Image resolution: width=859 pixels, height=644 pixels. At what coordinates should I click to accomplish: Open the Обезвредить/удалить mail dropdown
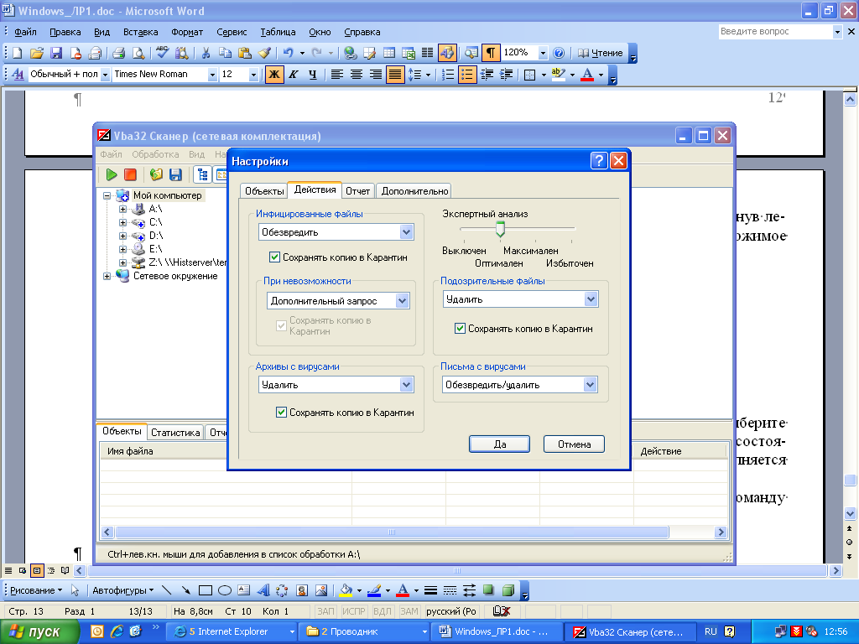[x=590, y=384]
